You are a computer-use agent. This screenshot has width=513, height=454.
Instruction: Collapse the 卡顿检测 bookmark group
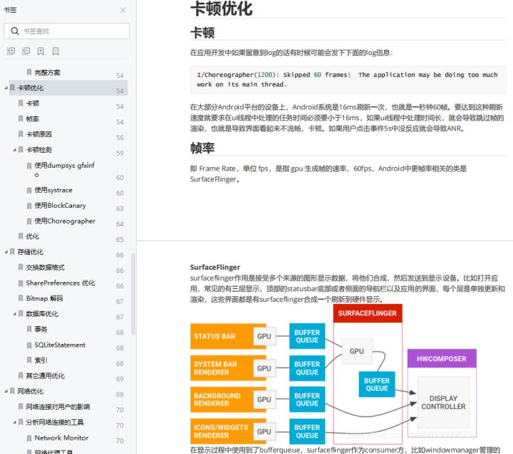tap(14, 150)
